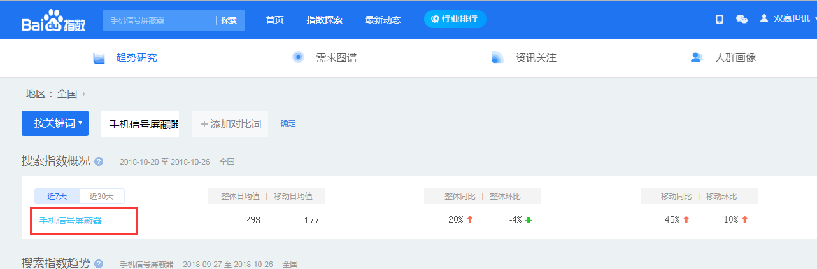
Task: Click the 手机信号屏蔽器 keyword link
Action: pyautogui.click(x=71, y=221)
